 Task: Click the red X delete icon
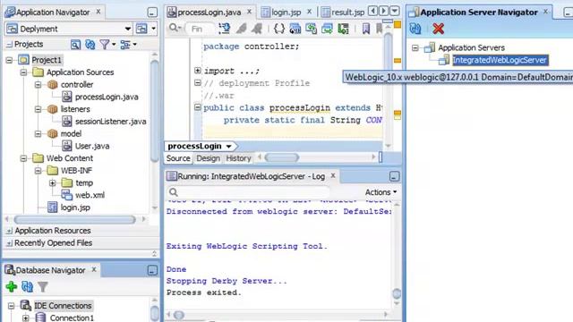(x=438, y=29)
